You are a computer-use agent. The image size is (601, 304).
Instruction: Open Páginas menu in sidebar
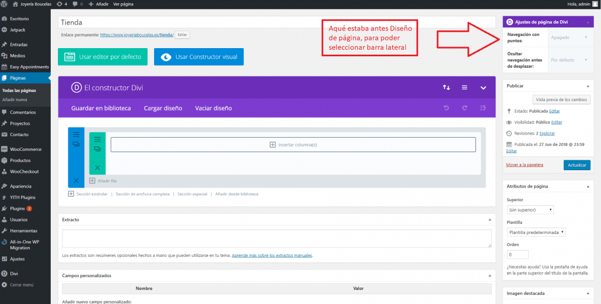tap(25, 78)
